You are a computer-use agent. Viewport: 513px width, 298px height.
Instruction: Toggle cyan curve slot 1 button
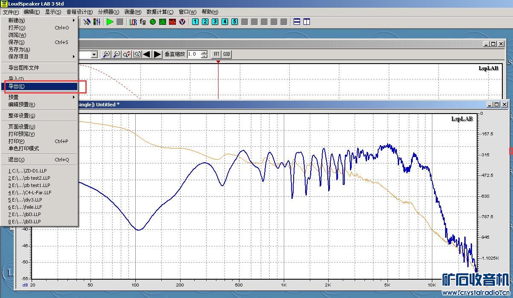point(195,21)
